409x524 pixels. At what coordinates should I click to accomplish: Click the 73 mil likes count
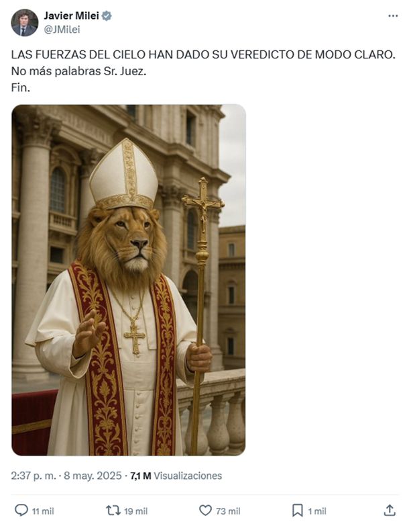coord(228,511)
